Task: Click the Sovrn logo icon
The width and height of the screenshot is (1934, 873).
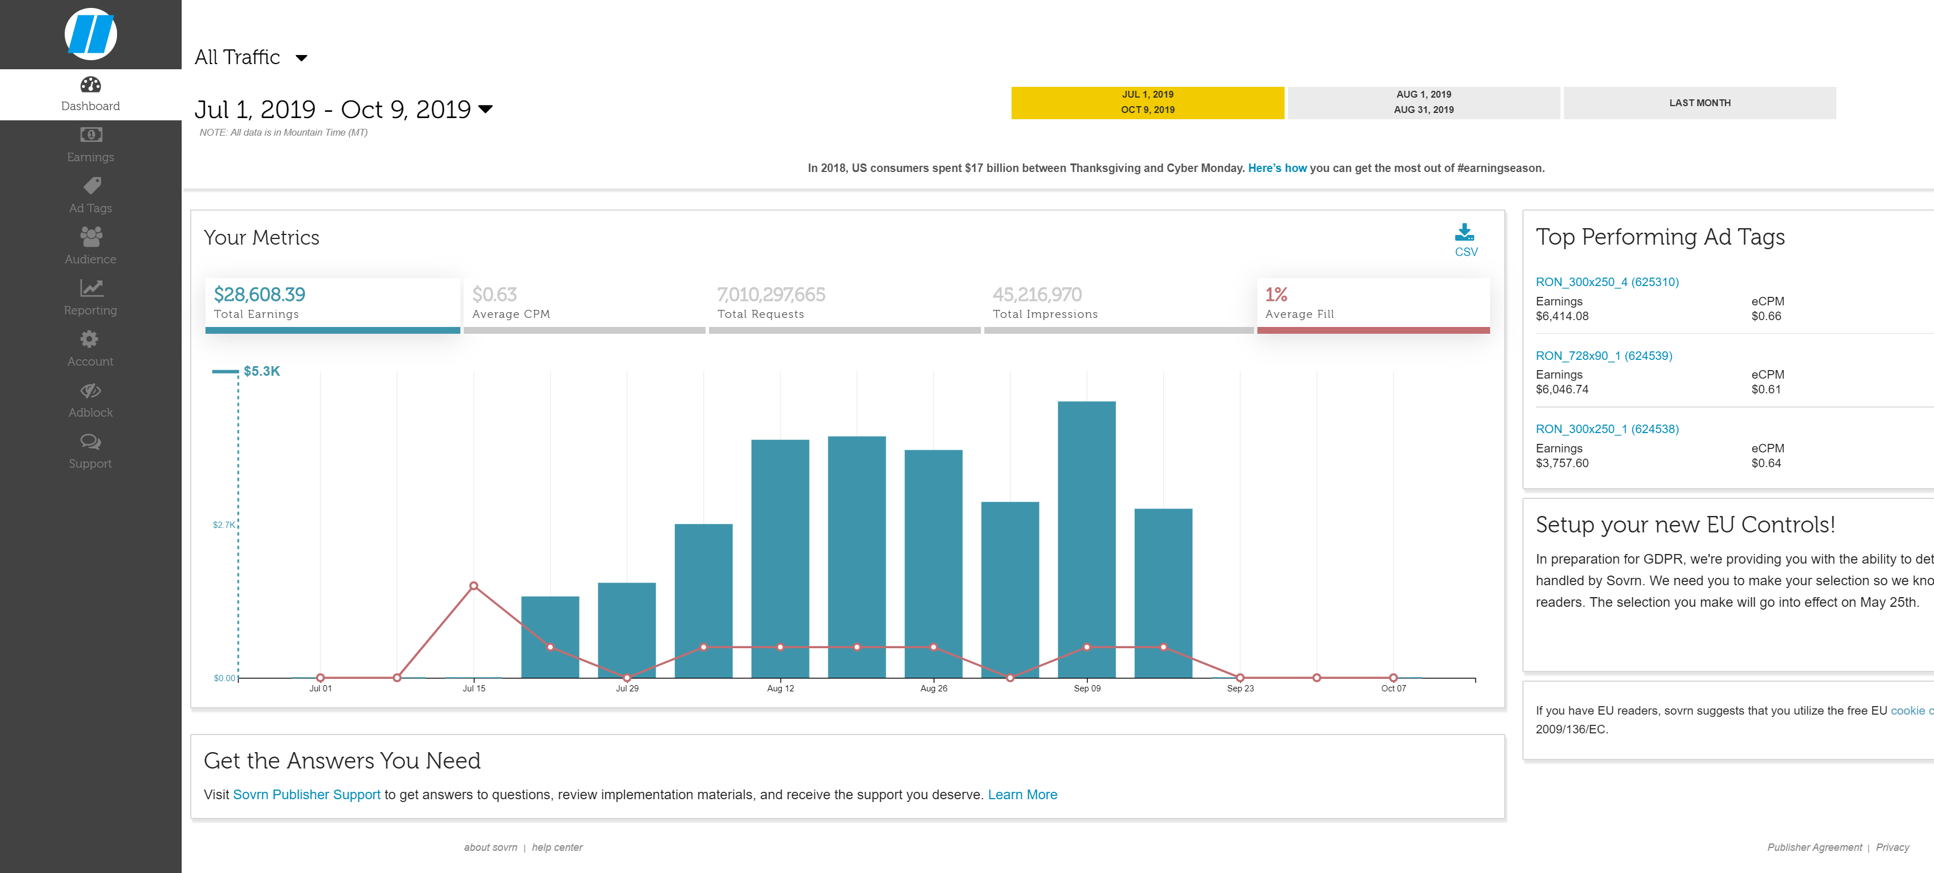Action: click(90, 34)
